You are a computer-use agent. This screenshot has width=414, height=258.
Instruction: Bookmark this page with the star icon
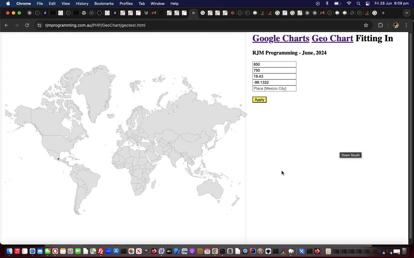366,25
